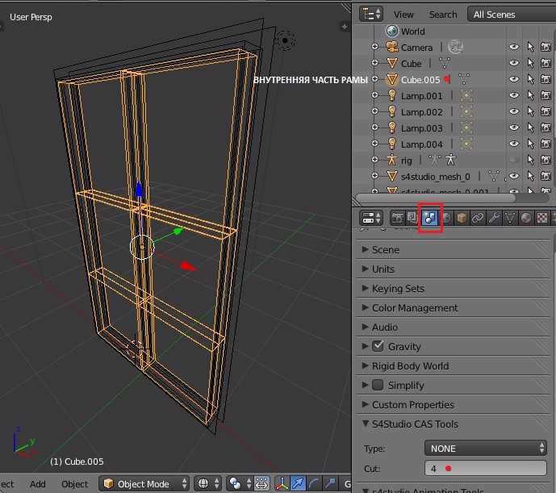The width and height of the screenshot is (556, 493).
Task: Open the Render Layers properties tab
Action: tap(412, 218)
